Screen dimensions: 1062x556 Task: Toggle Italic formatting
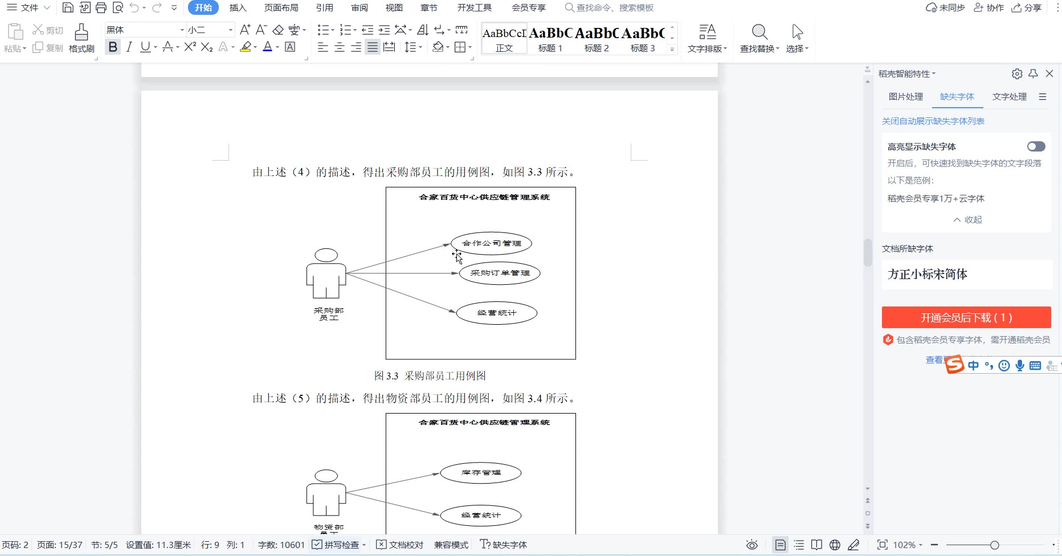pos(129,47)
